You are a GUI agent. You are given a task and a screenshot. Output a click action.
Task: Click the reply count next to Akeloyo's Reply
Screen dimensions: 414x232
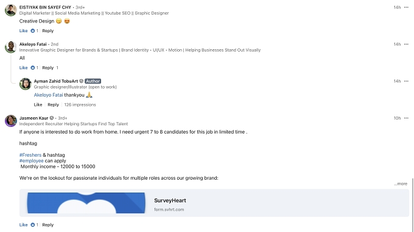(x=57, y=67)
